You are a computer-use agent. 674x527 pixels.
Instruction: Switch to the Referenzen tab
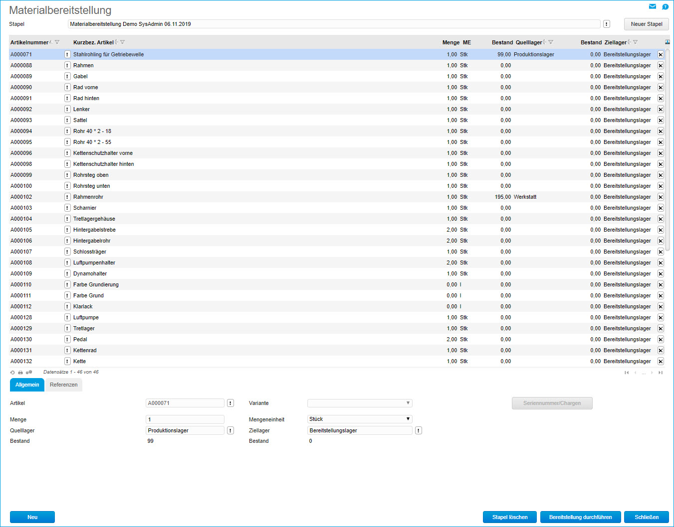click(63, 385)
